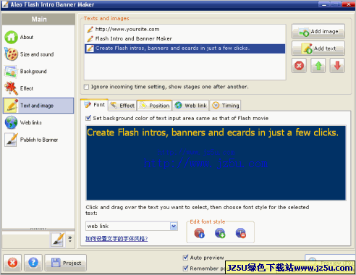This screenshot has height=275, width=356.
Task: Click the red delete item icon
Action: pos(299,66)
